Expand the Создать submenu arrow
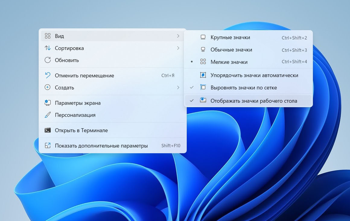The width and height of the screenshot is (350, 221). [x=178, y=87]
